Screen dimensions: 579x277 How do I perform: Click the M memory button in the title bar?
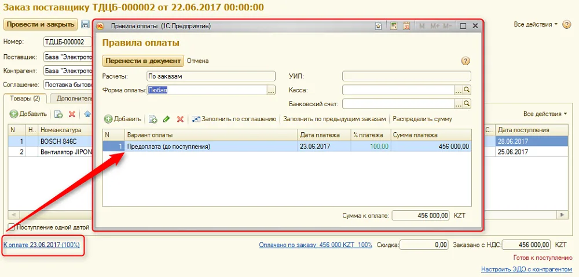(422, 26)
